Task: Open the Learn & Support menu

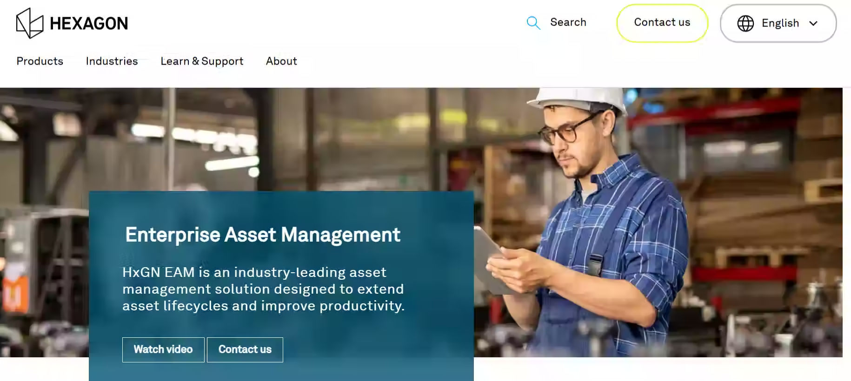Action: click(x=202, y=61)
